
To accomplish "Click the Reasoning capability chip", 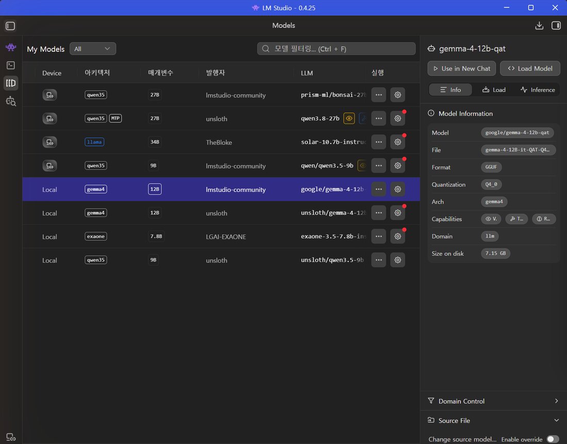I will [x=543, y=219].
